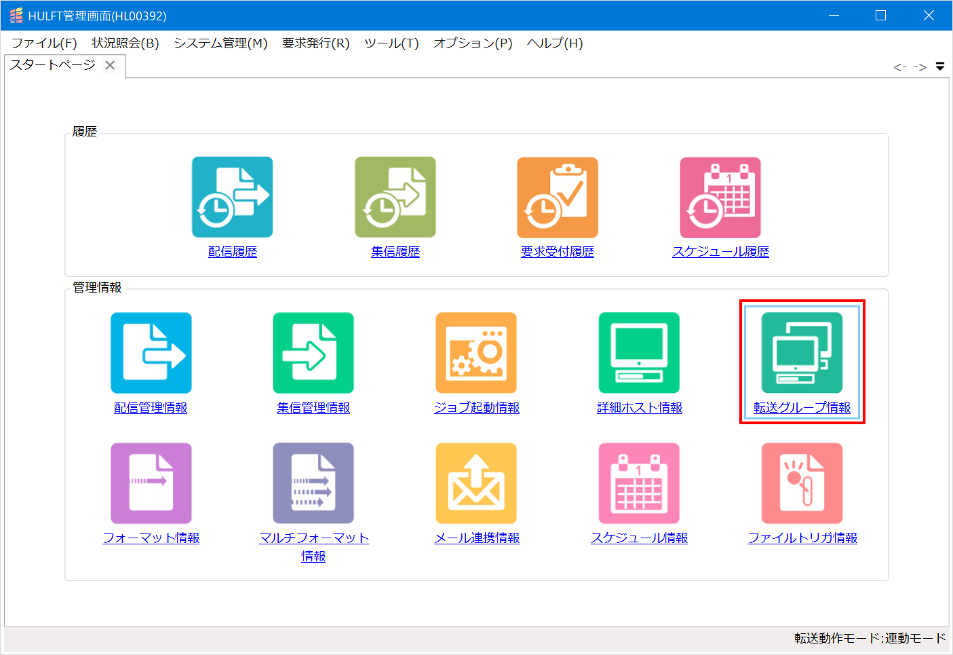
Task: Open 配信履歴 (send history) icon
Action: point(232,197)
